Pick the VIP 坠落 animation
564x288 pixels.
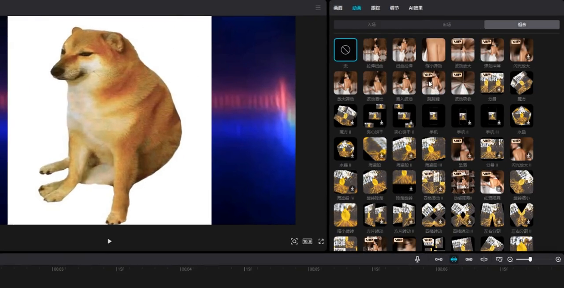(x=463, y=149)
